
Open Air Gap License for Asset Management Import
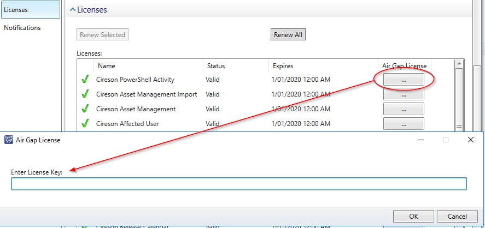coord(404,95)
